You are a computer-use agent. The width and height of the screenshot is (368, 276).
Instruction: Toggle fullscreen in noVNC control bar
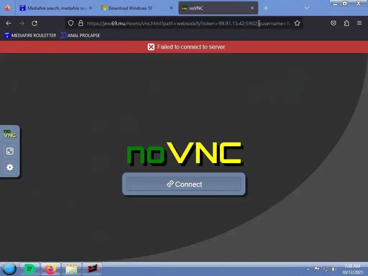coord(10,151)
